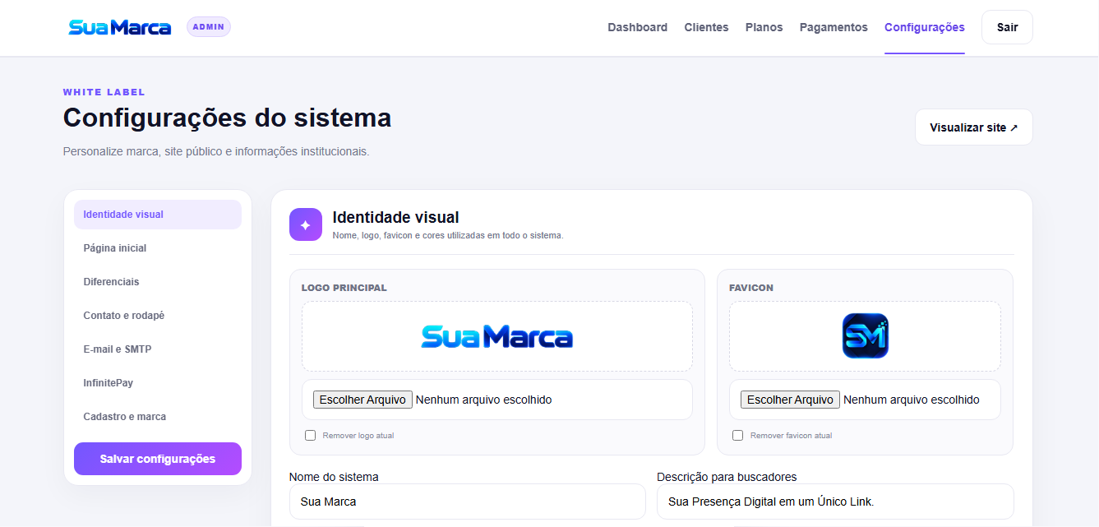Image resolution: width=1099 pixels, height=527 pixels.
Task: Click the SM favicon preview image
Action: 866,335
